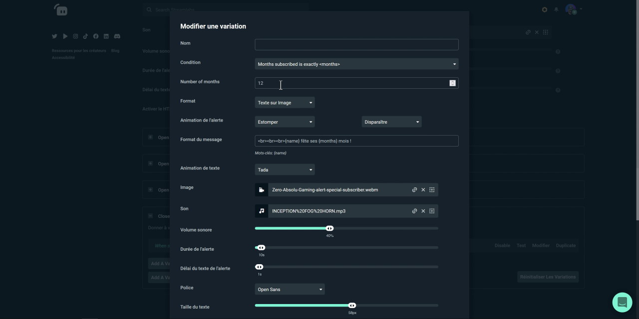The image size is (639, 319).
Task: Click the music note icon beside the sound file
Action: coord(262,211)
